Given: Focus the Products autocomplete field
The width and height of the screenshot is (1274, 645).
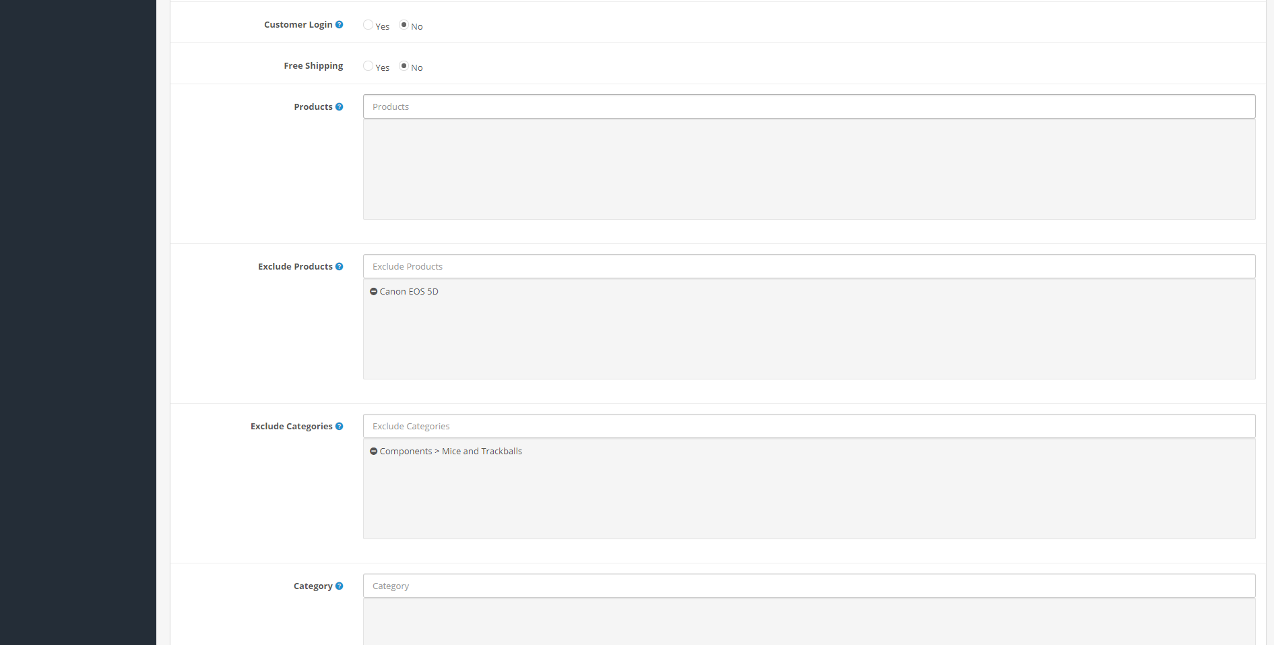Looking at the screenshot, I should [808, 106].
